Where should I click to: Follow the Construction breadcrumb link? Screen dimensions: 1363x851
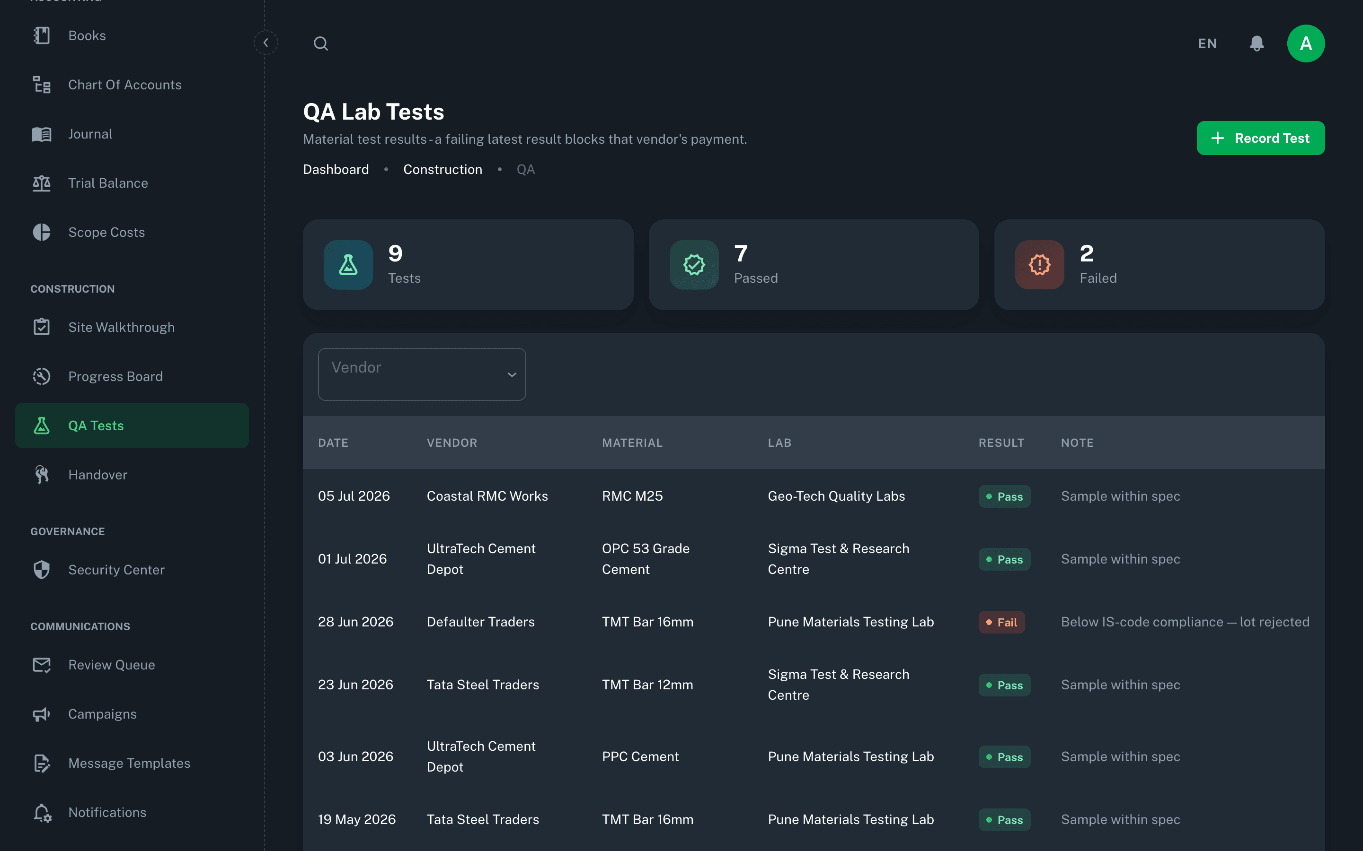click(x=443, y=169)
